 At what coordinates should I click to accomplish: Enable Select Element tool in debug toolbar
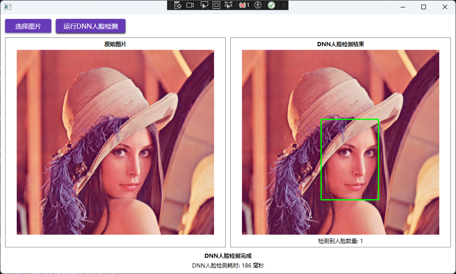[x=204, y=5]
